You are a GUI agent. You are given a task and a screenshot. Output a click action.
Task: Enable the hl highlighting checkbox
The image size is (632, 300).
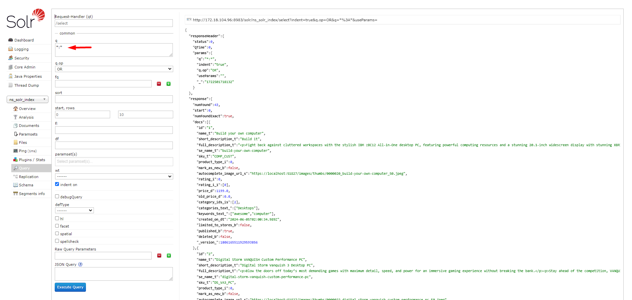point(57,218)
